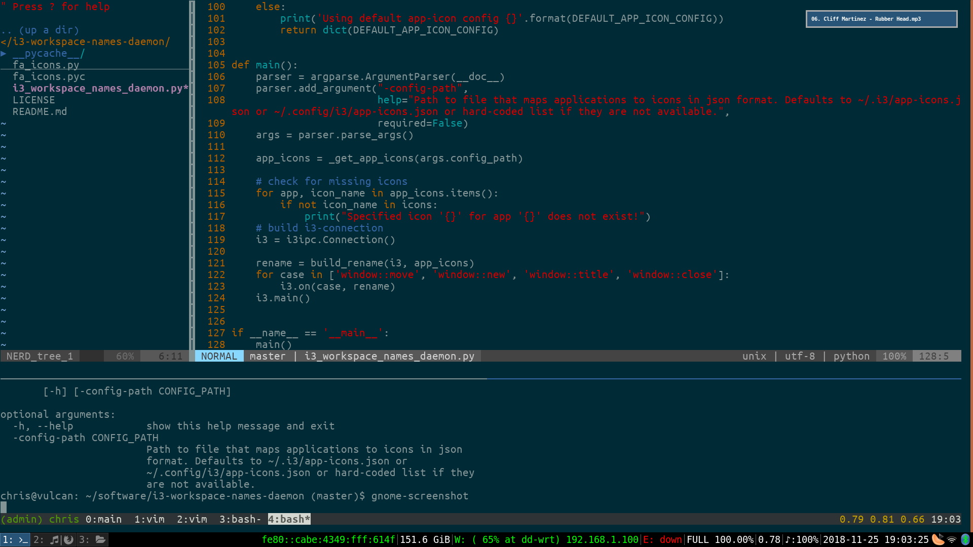
Task: Go up a dir in NERDTree
Action: [x=40, y=30]
